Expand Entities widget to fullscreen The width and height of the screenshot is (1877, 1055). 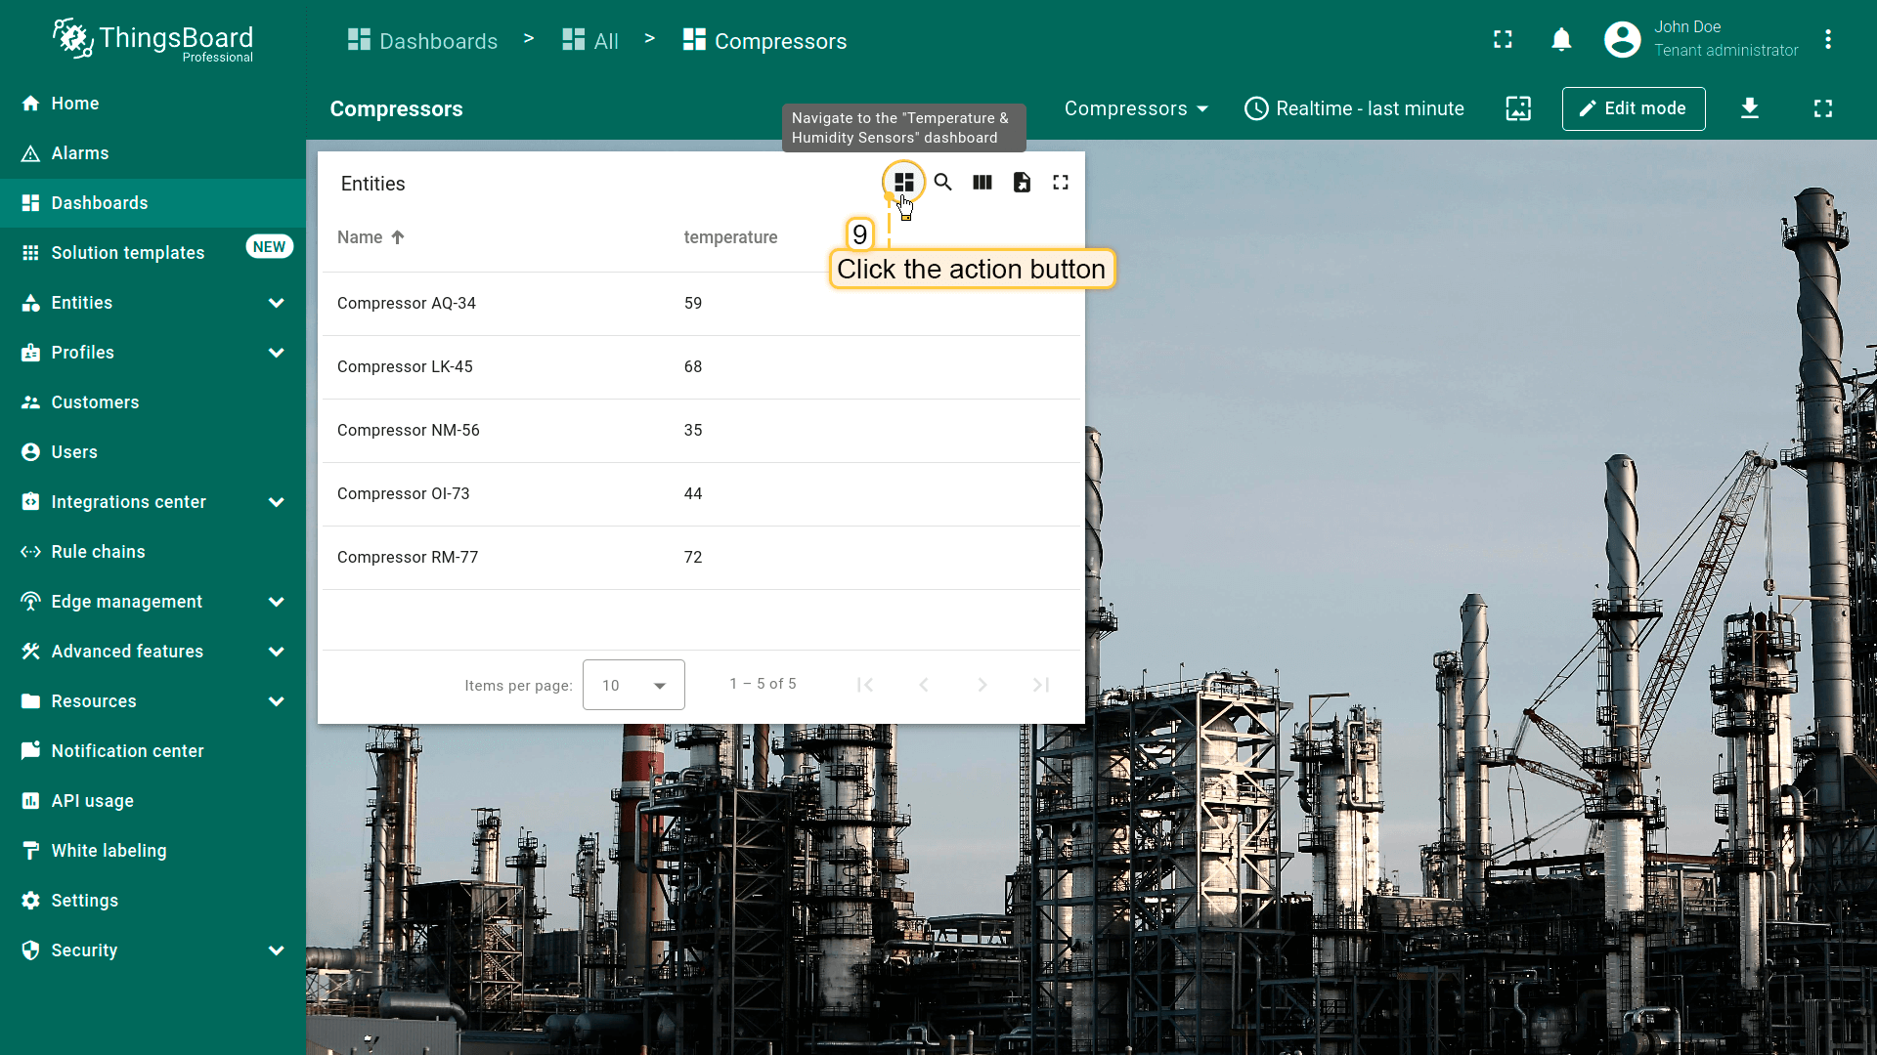(x=1061, y=183)
